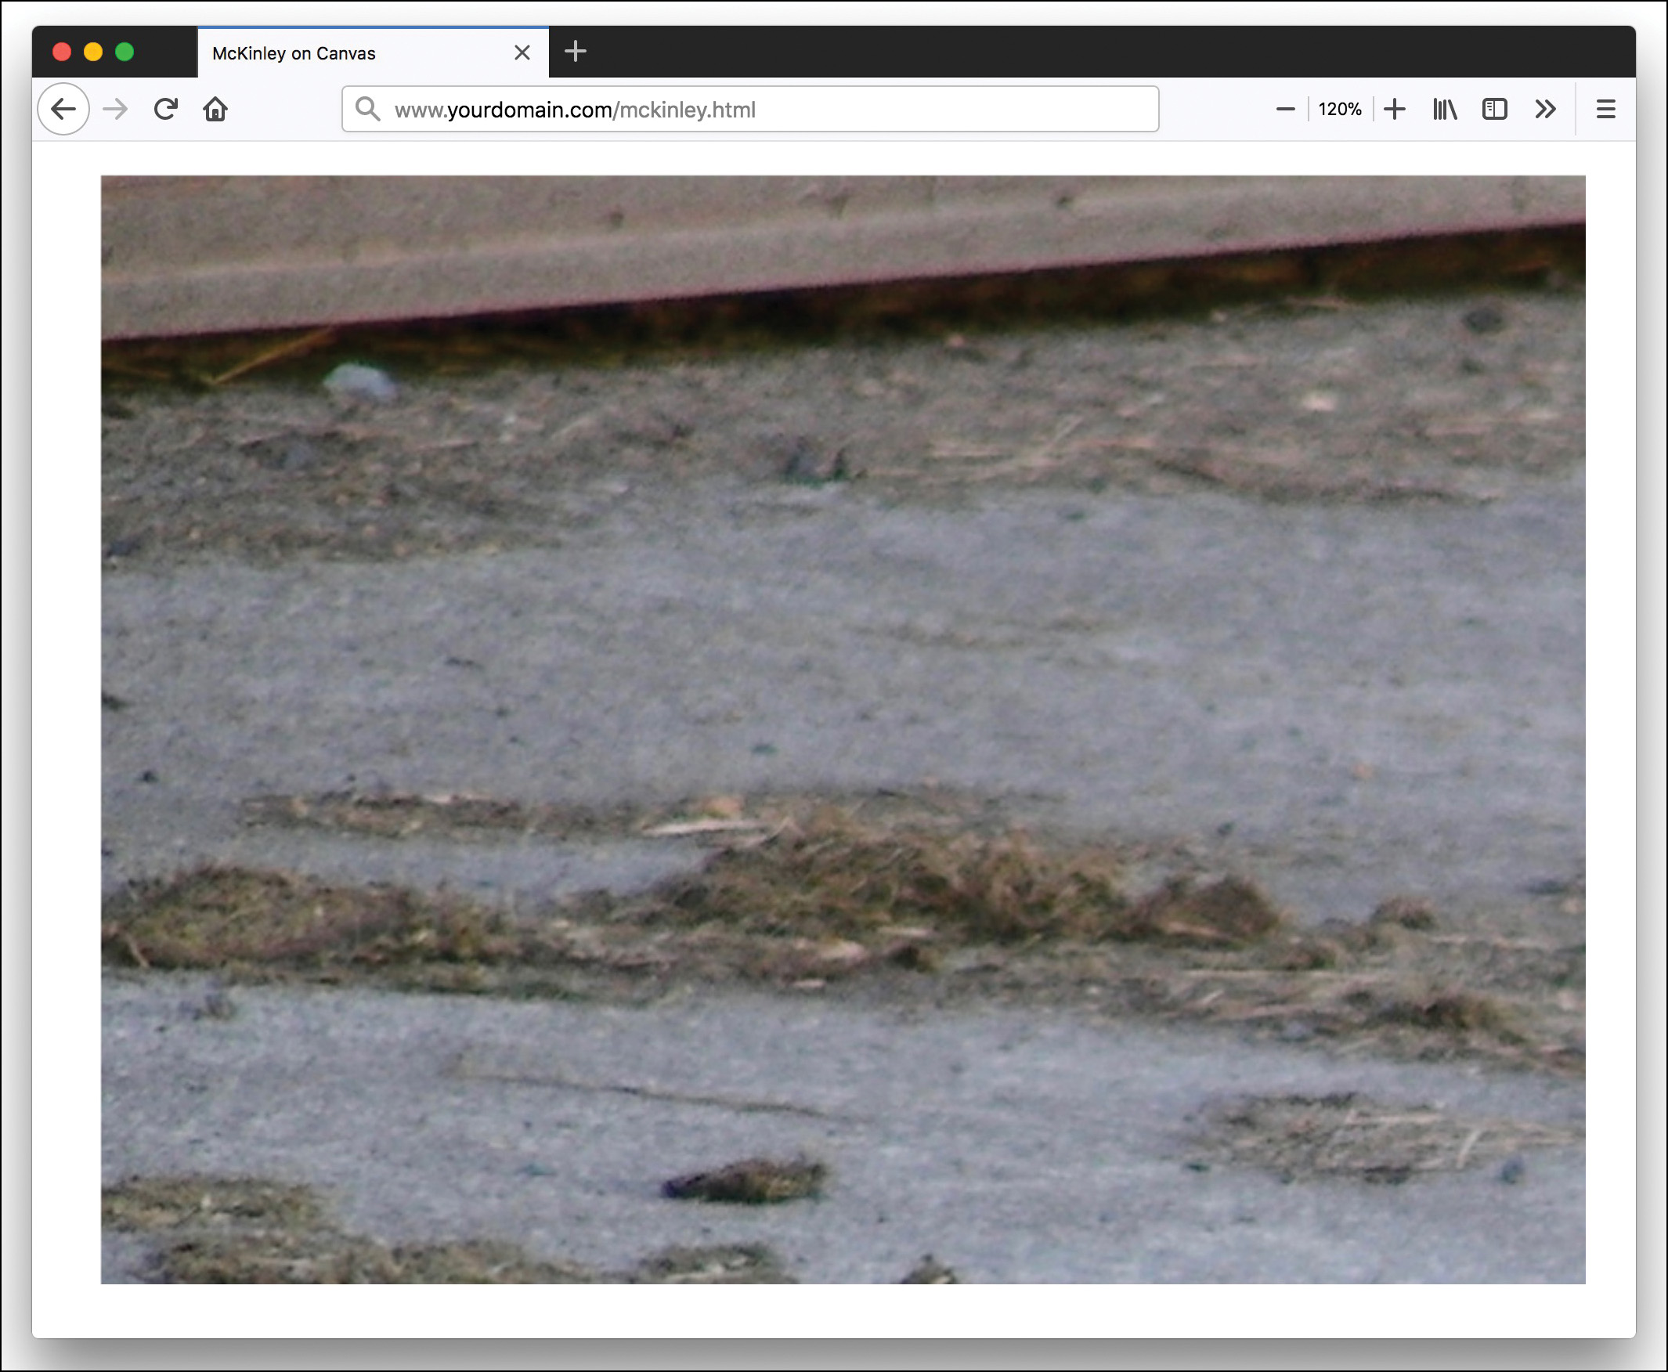Navigate back with the back arrow
This screenshot has width=1668, height=1372.
click(63, 108)
